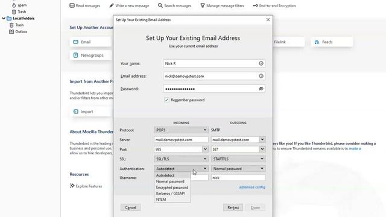Click Write a new message pencil item
The width and height of the screenshot is (386, 217).
(x=129, y=5)
